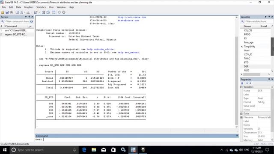
Task: Select the Tangibility variable
Action: coord(250,47)
